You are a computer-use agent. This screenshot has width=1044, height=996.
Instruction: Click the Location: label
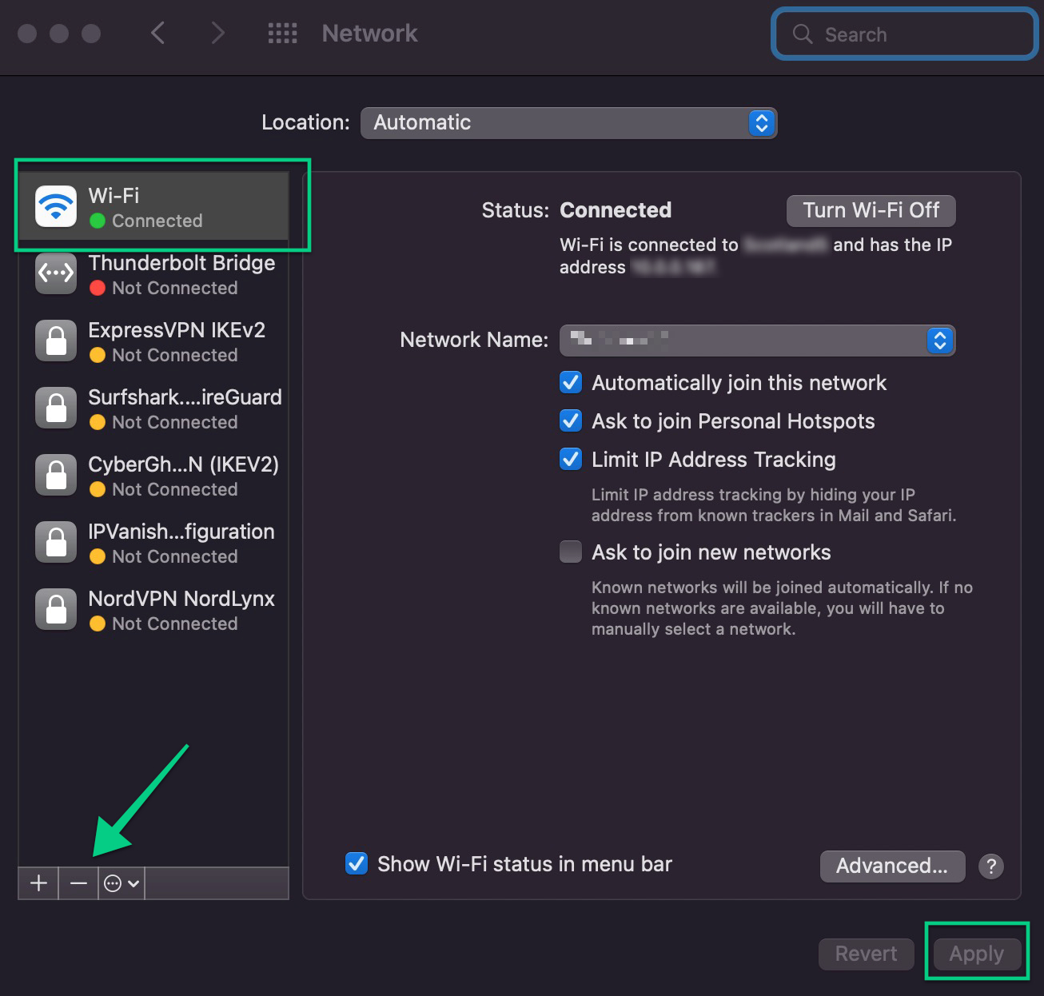coord(305,122)
